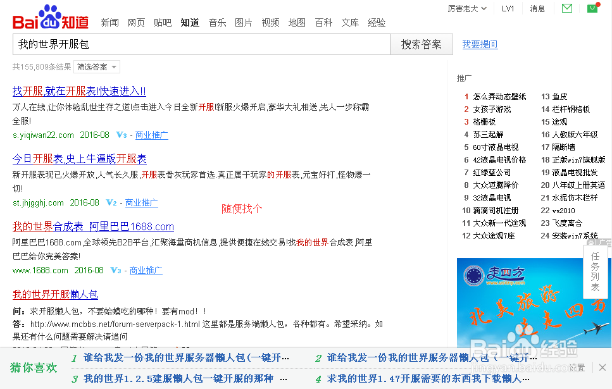Image resolution: width=612 pixels, height=389 pixels.
Task: Click V3 badge beside www.1688.com result
Action: [x=116, y=270]
